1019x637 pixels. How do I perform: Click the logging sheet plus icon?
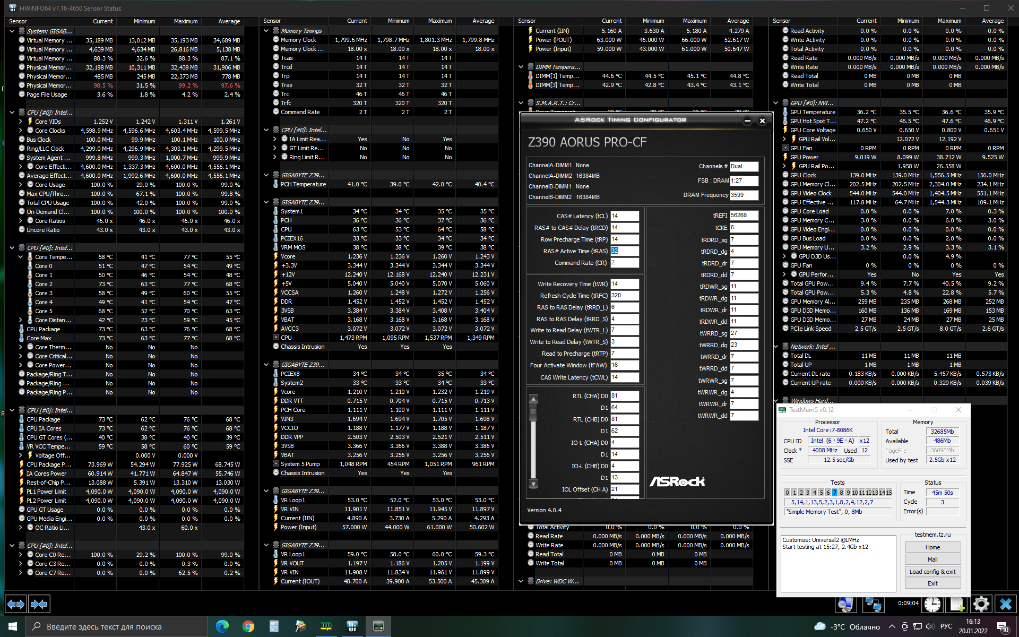(957, 604)
